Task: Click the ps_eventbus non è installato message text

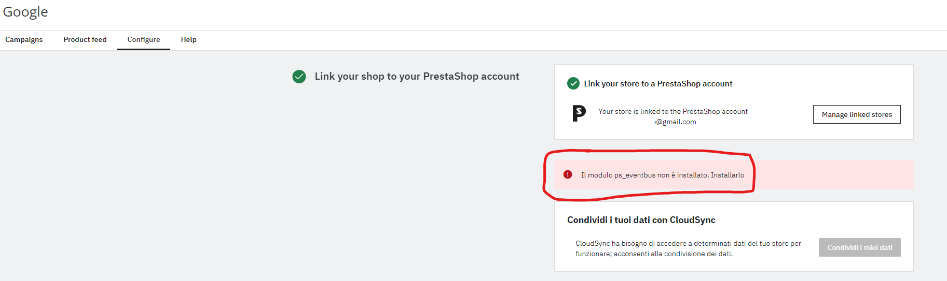Action: 644,175
